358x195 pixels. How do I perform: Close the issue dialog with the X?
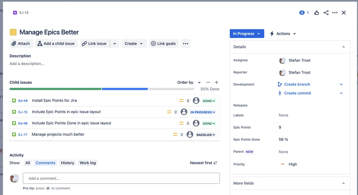tap(344, 13)
